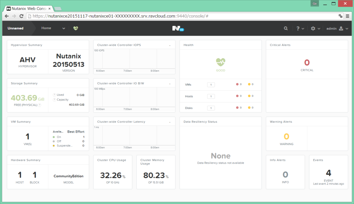
Task: Click the yellow warning dot for VMs
Action: point(249,84)
